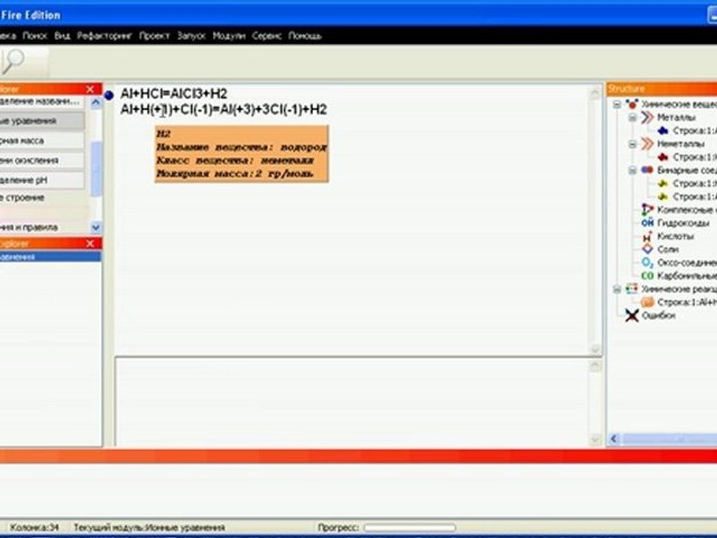717x538 pixels.
Task: Click the editor scrollbar up arrow
Action: click(595, 94)
